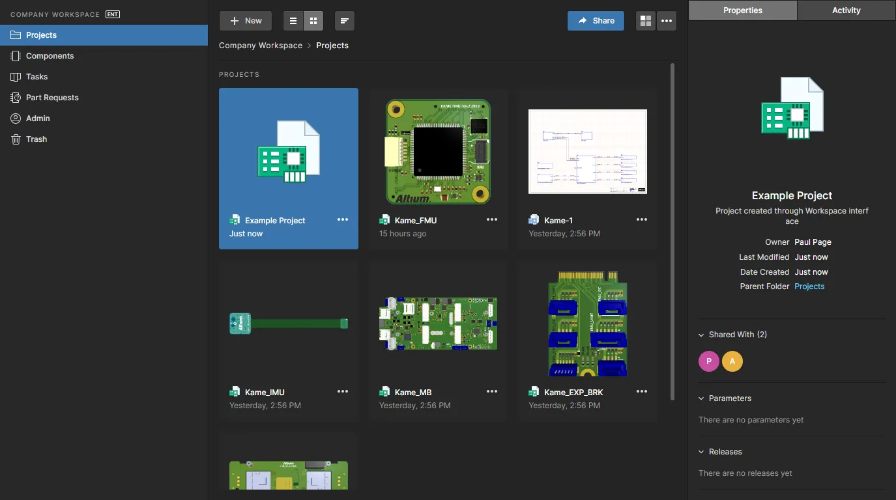Collapse the Releases section

coord(702,452)
